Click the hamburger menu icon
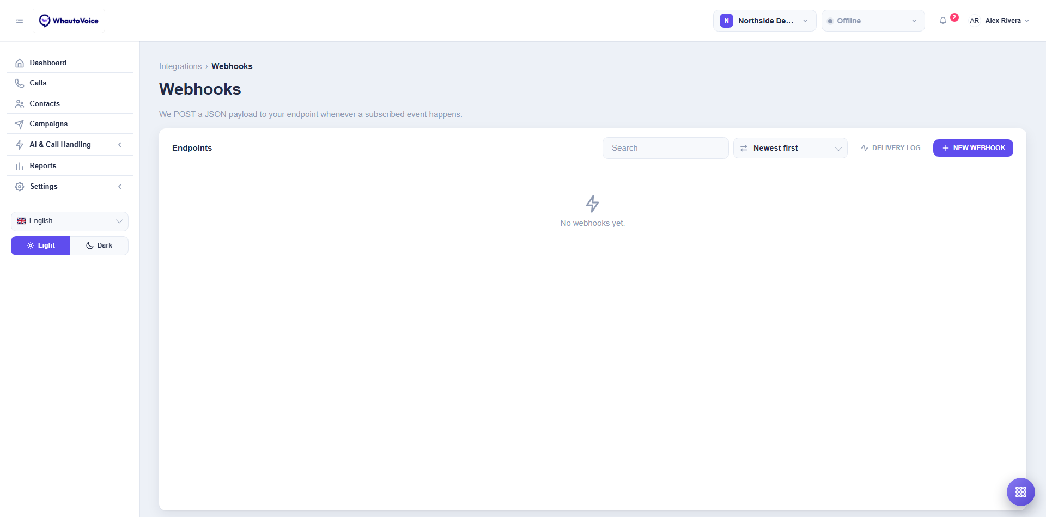Image resolution: width=1046 pixels, height=517 pixels. point(20,21)
